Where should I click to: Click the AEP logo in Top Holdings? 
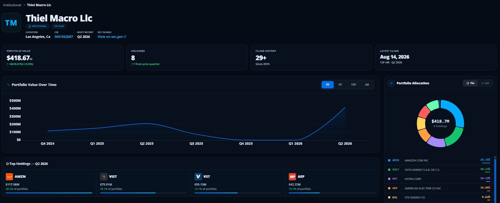[x=292, y=176]
